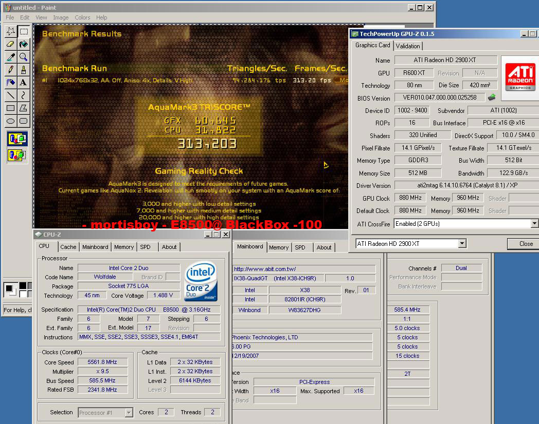This screenshot has height=424, width=539.
Task: Pick the Fill With Color bucket tool
Action: [24, 44]
